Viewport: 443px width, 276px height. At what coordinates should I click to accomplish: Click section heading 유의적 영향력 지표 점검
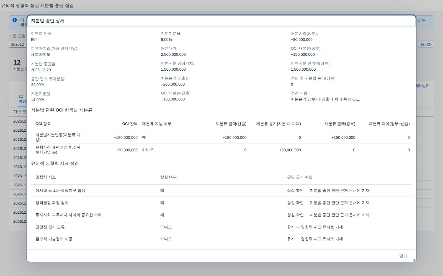(55, 163)
